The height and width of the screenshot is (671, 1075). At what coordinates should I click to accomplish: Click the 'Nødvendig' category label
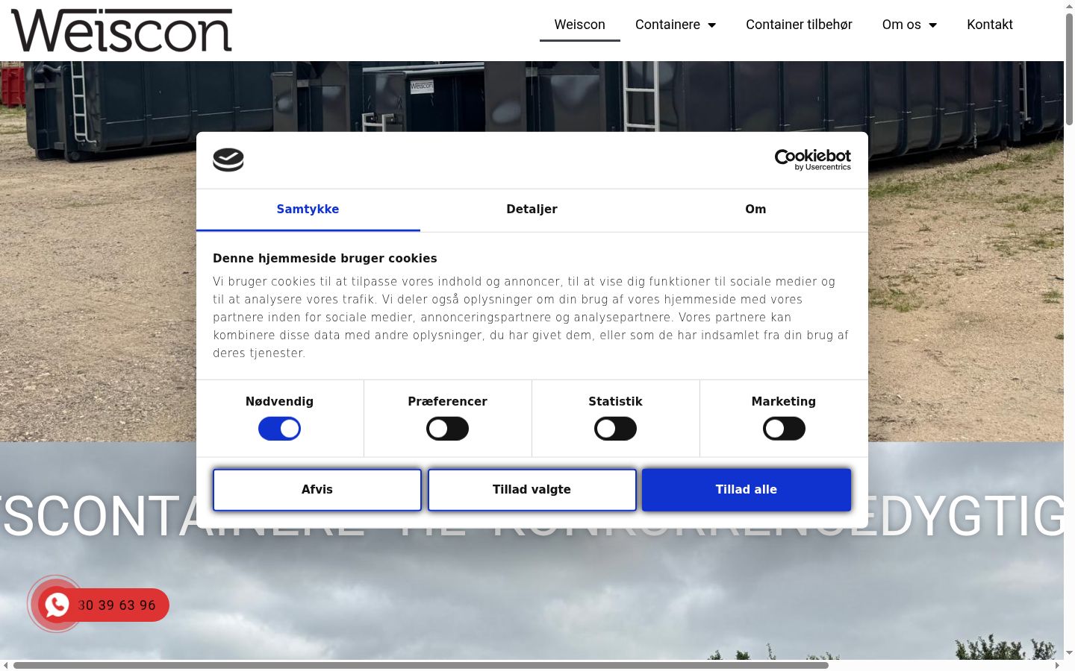click(279, 402)
